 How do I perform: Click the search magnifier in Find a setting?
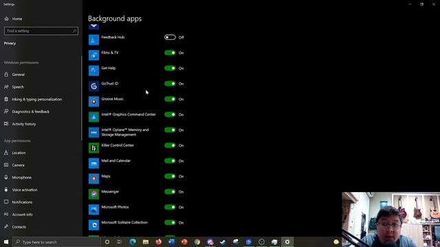pyautogui.click(x=74, y=31)
